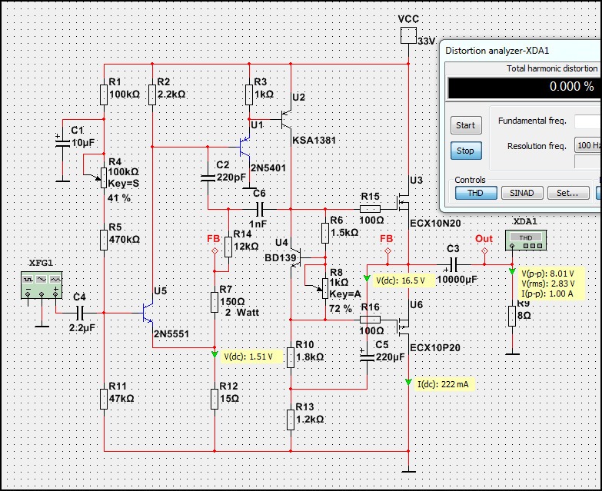Select capacitor C6 1nF

pyautogui.click(x=260, y=209)
